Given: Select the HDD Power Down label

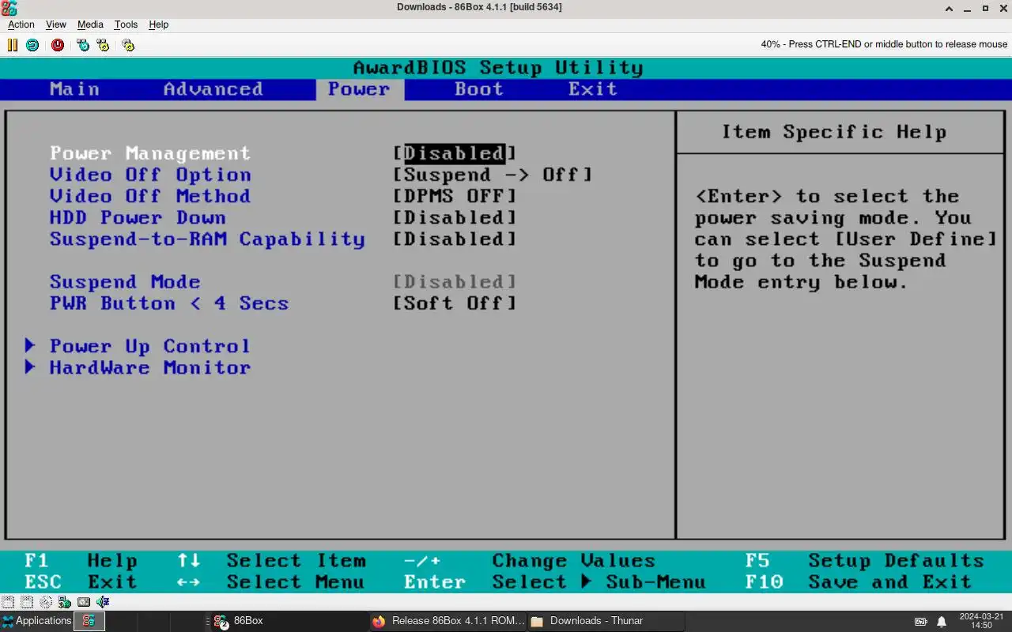Looking at the screenshot, I should pyautogui.click(x=138, y=217).
